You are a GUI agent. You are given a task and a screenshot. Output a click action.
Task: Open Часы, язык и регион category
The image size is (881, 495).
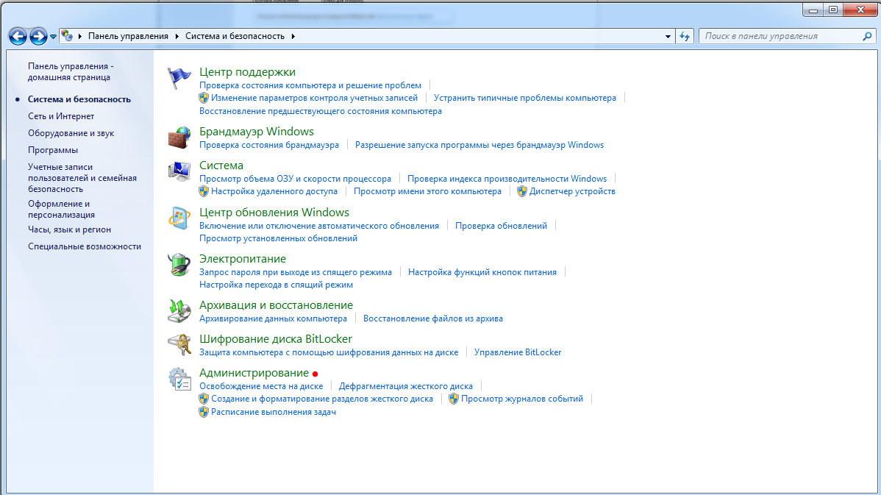70,229
